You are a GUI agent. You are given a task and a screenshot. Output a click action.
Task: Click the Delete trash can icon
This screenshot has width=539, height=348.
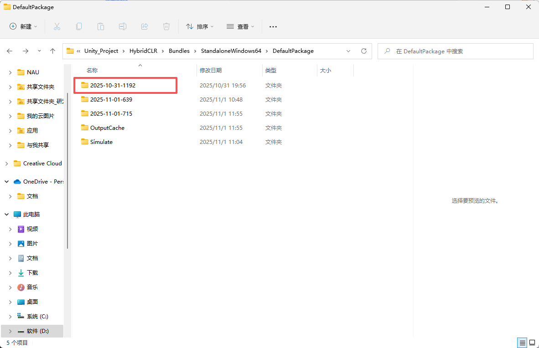pyautogui.click(x=166, y=26)
